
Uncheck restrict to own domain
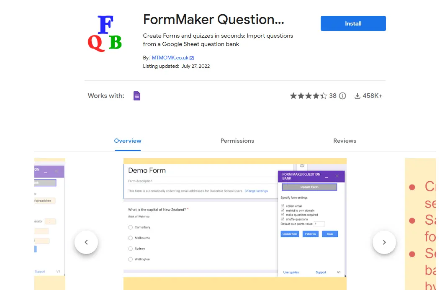click(x=283, y=210)
